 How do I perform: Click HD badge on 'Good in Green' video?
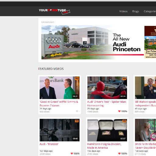pos(77,79)
